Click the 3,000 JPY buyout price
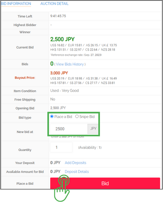Screen dimensions: 163x202 (59, 73)
